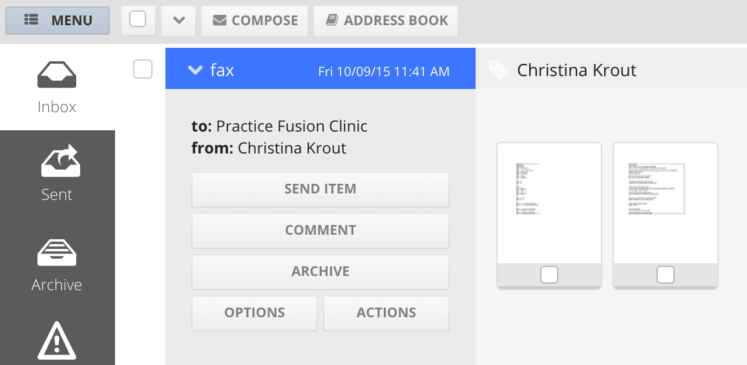Click the warning triangle sidebar icon
The height and width of the screenshot is (365, 747).
57,340
